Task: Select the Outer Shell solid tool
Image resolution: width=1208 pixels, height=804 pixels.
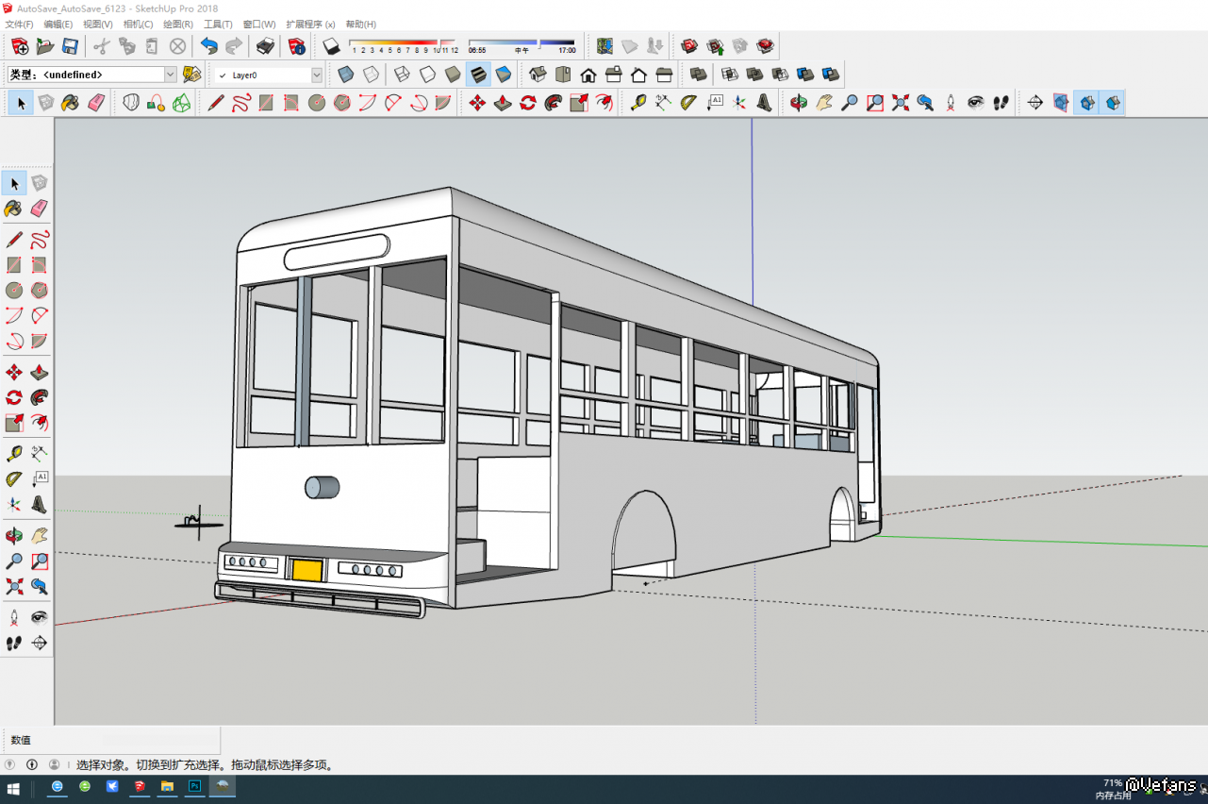Action: pyautogui.click(x=698, y=75)
